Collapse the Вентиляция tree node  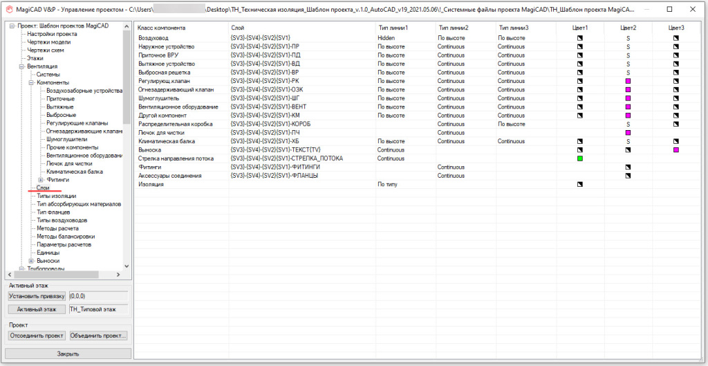pyautogui.click(x=22, y=66)
